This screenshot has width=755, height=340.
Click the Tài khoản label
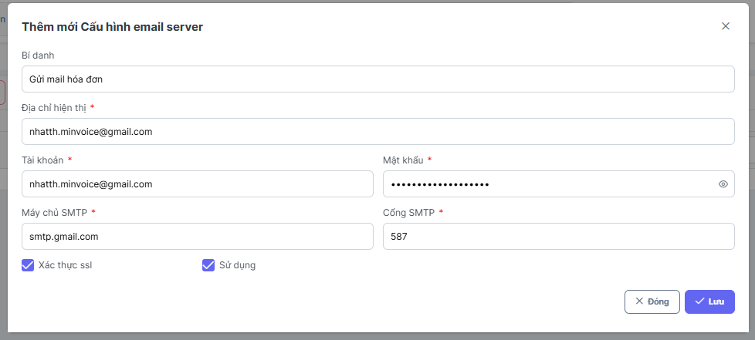pos(42,160)
